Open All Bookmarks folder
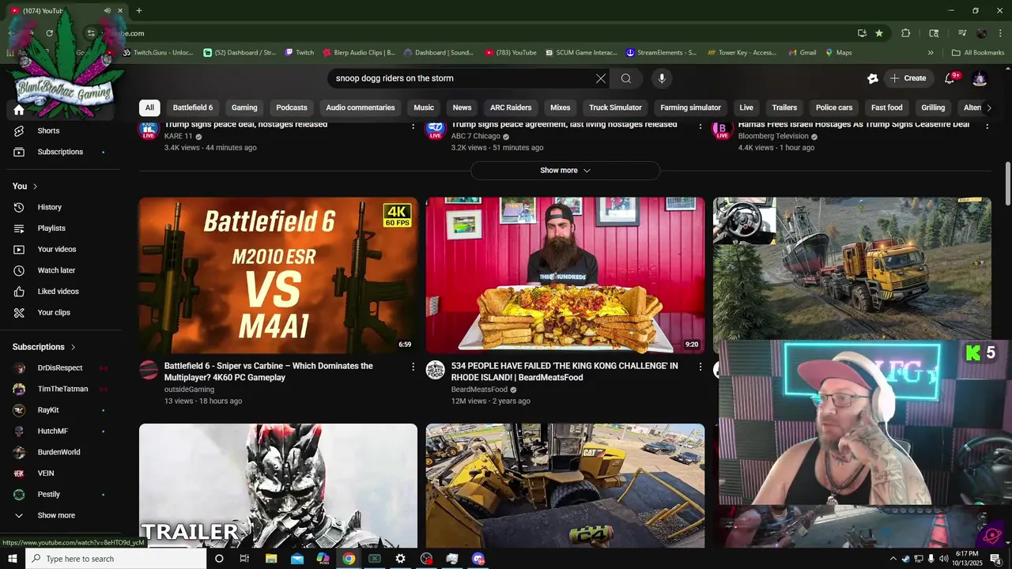Screen dimensions: 1012x569 tap(977, 53)
